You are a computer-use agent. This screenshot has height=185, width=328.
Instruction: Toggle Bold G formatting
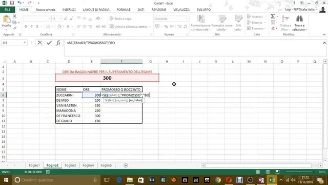26,27
